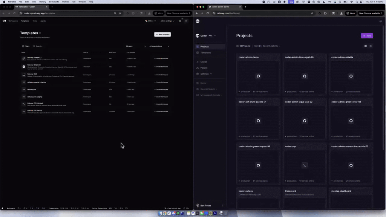
Task: Click GitHub icon on coder-admin-green-impala-96 card
Action: 258,165
